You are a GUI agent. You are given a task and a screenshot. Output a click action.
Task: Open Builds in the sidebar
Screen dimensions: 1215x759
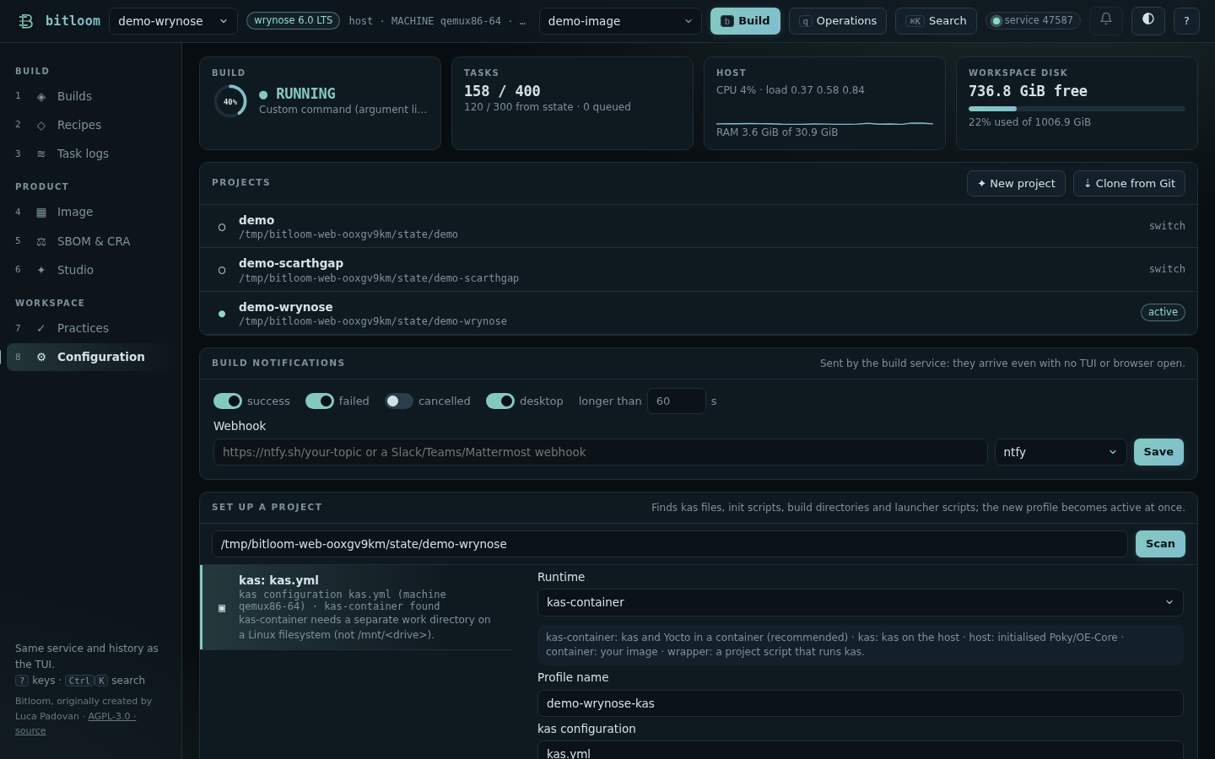pos(91,97)
